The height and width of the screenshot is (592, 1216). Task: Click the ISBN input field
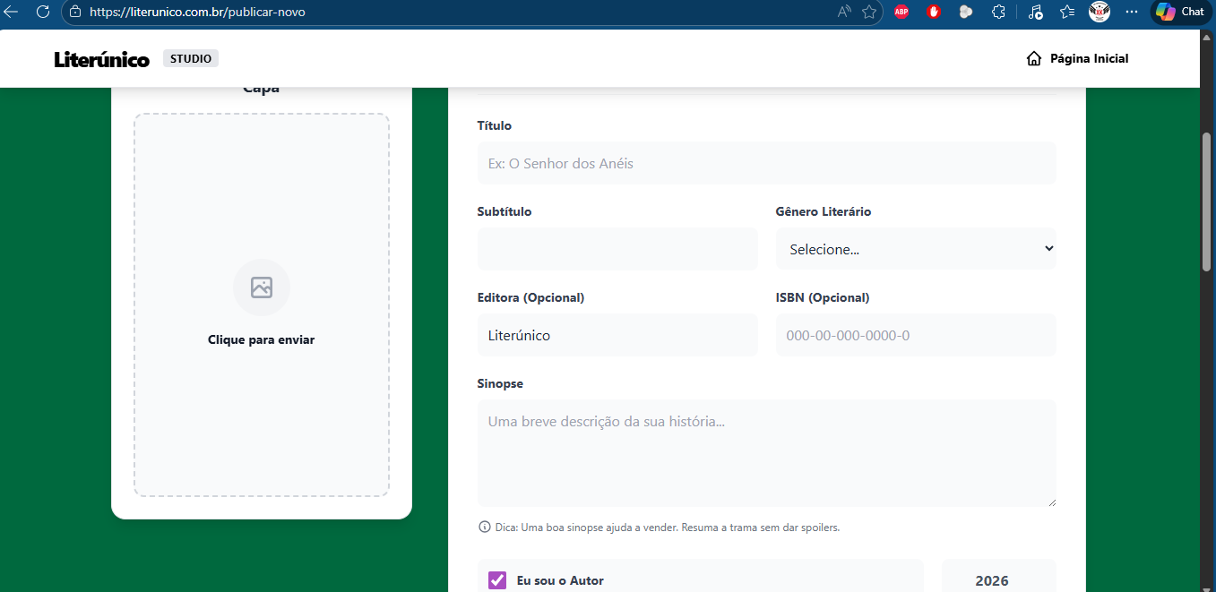[x=915, y=336]
